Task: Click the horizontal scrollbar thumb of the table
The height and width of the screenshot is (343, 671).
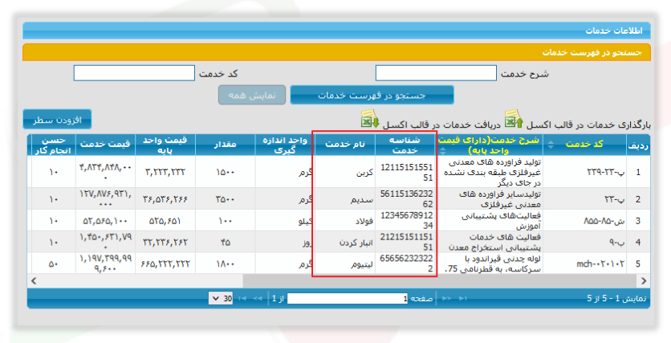Action: 440,281
